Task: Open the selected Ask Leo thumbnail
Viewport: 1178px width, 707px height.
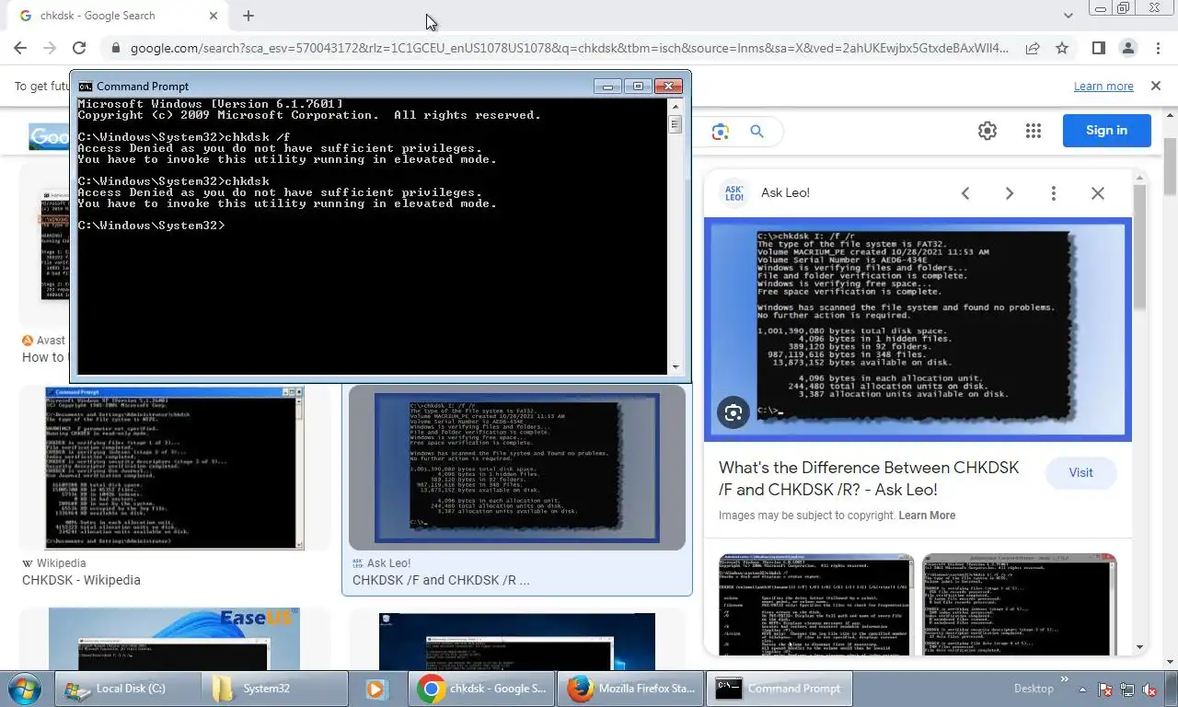Action: tap(516, 468)
